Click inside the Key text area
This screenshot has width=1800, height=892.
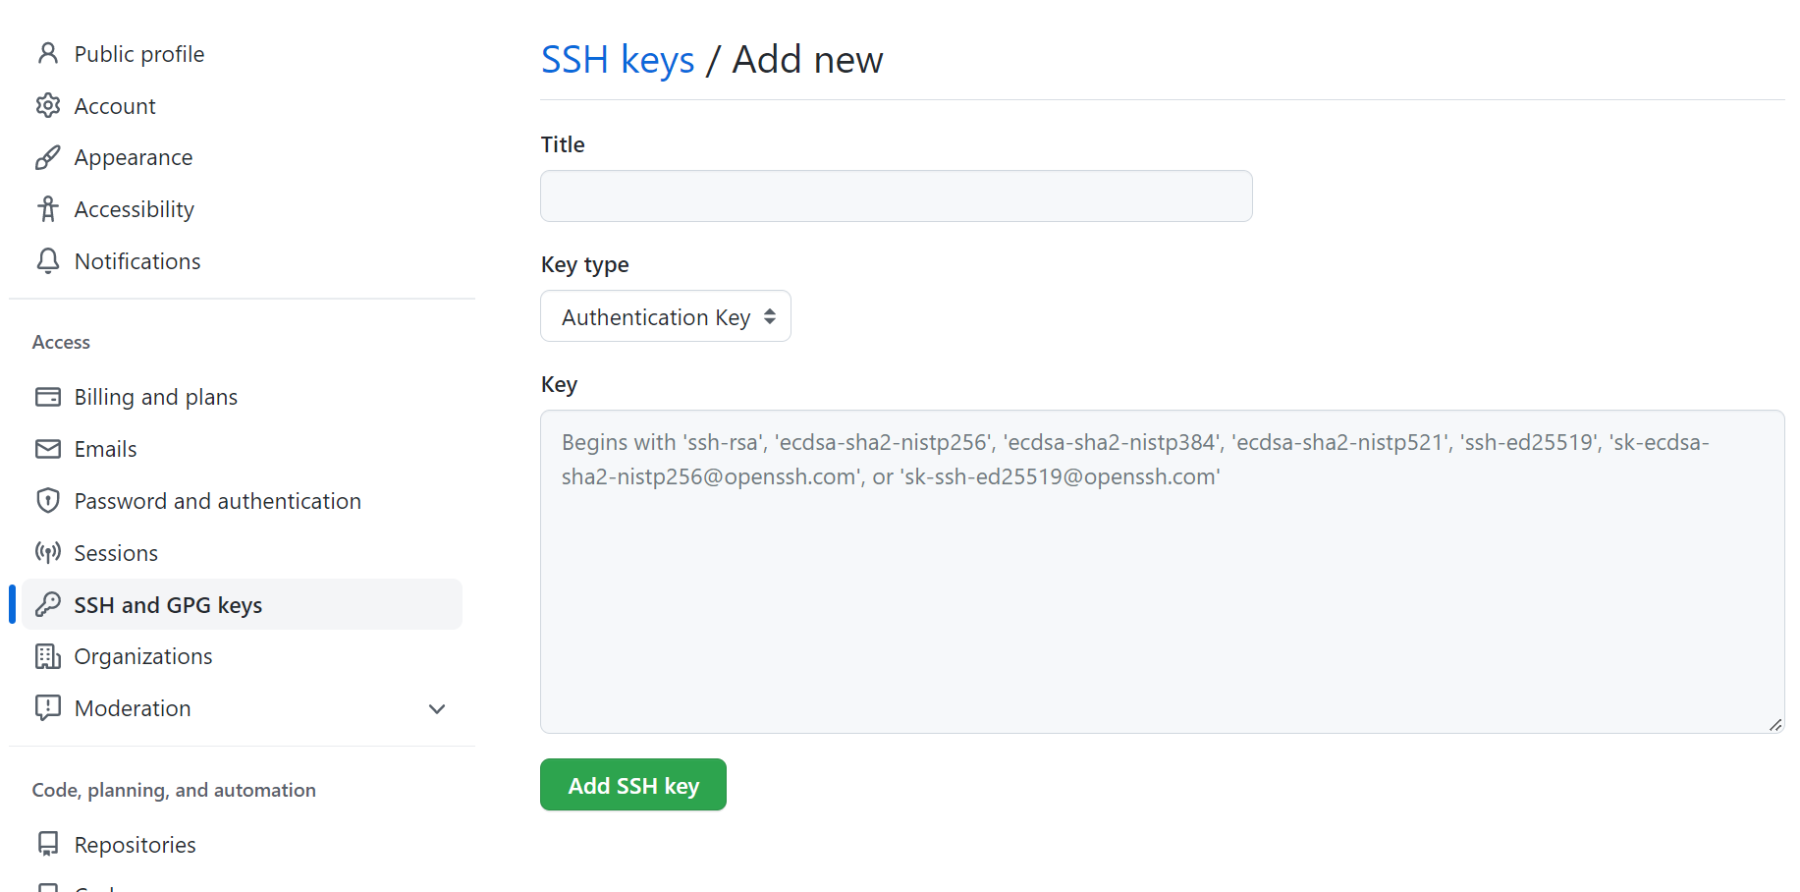(1161, 589)
